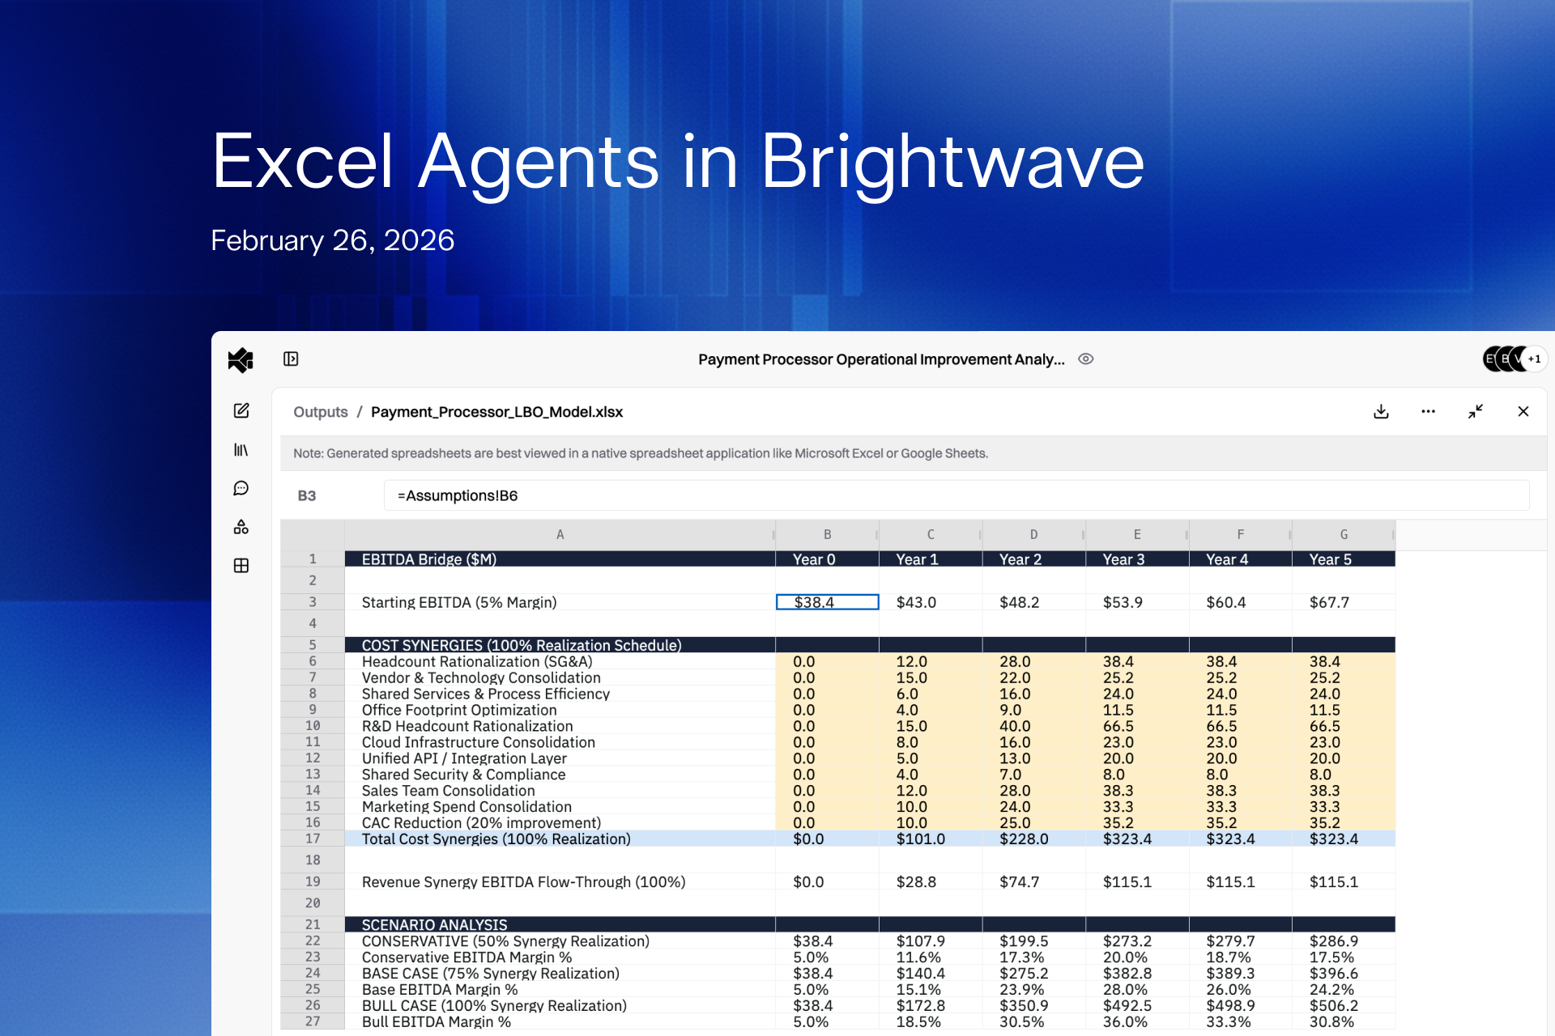Click the Total Cost Synergies highlighted row label
Image resolution: width=1555 pixels, height=1036 pixels.
click(x=496, y=839)
